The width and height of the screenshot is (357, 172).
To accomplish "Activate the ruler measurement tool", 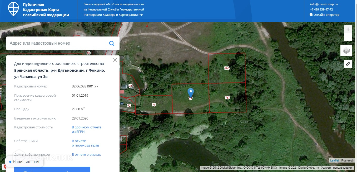I will click(x=348, y=64).
